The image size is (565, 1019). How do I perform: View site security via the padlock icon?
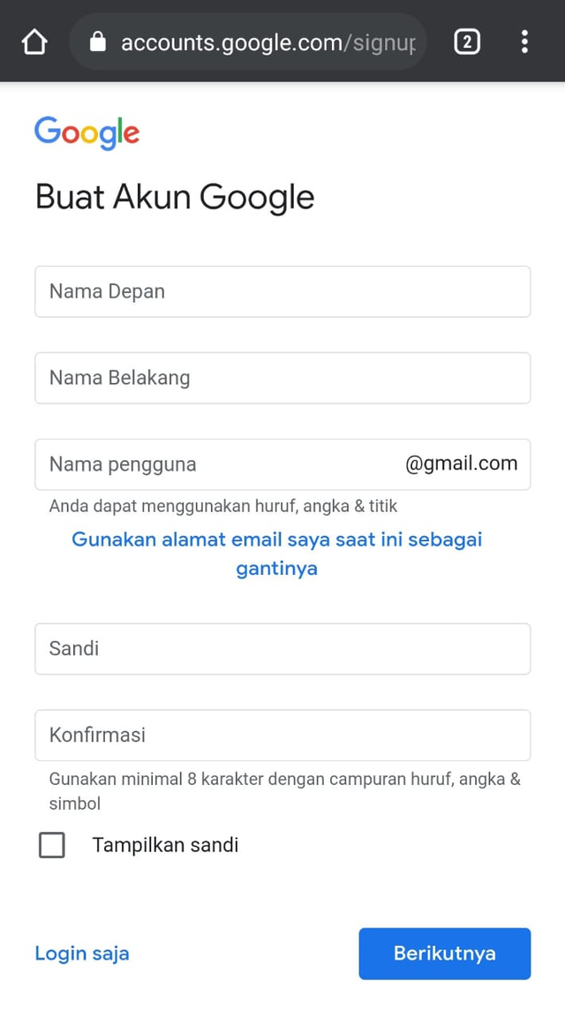coord(97,41)
